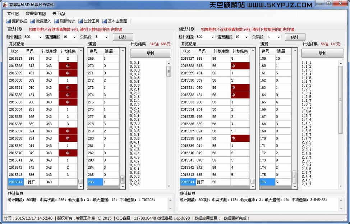Viewport: 350px width, 224px height.
Task: Open 基本走势图 from the toolbar
Action: tap(105, 21)
